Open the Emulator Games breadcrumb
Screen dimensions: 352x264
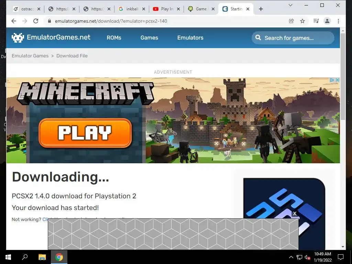30,56
